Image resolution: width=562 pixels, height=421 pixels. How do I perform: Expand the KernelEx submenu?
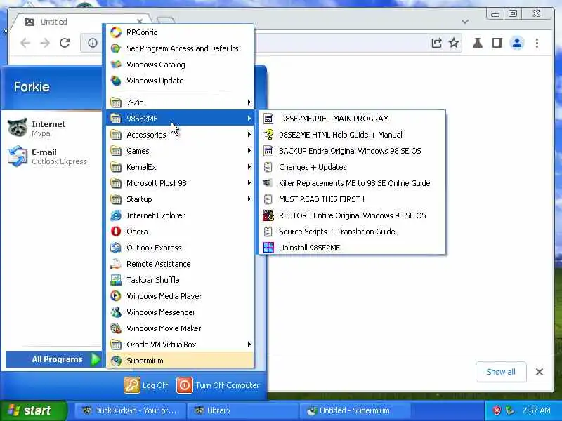tap(180, 167)
